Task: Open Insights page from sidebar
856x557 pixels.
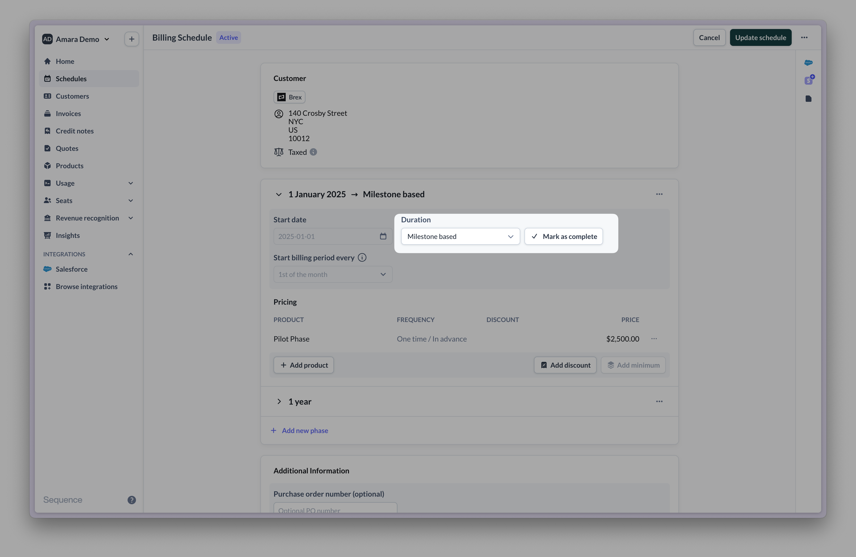Action: [89, 235]
